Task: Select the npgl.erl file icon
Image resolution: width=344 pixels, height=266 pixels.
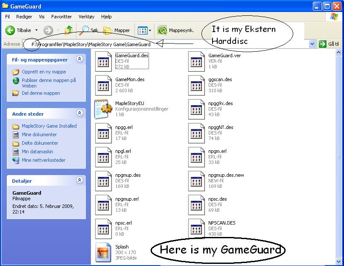Action: click(103, 157)
